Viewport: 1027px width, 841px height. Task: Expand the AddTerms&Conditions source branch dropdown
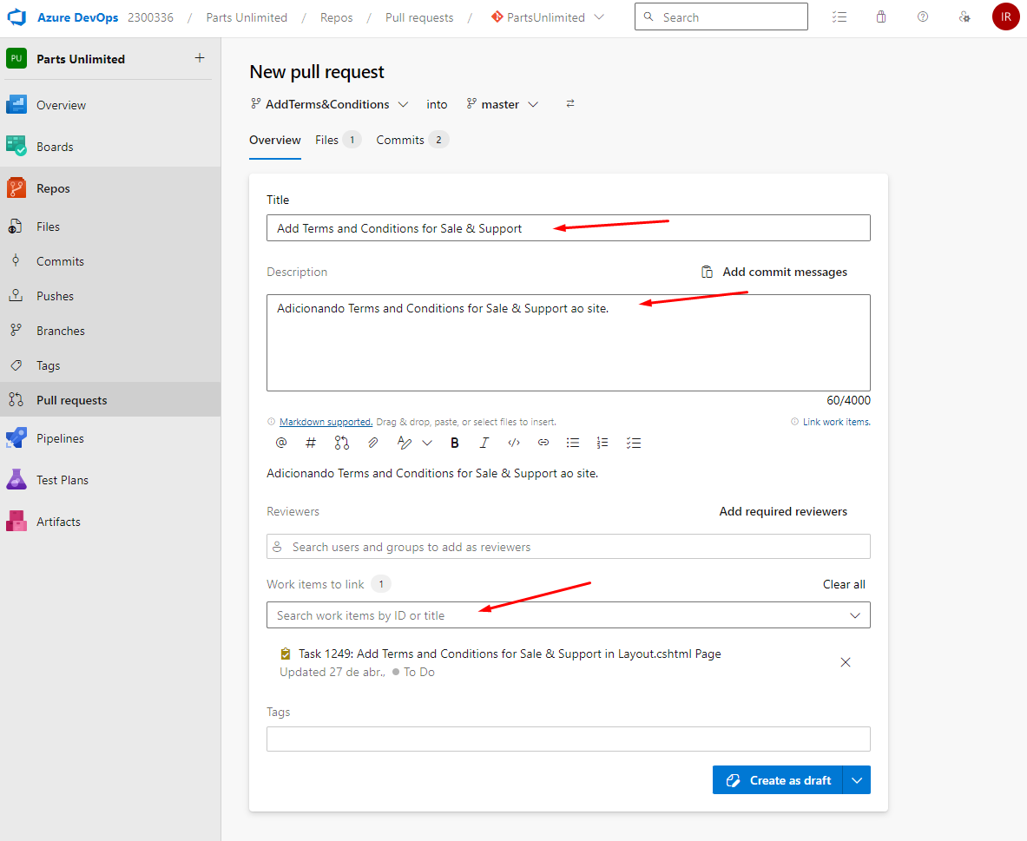[404, 104]
